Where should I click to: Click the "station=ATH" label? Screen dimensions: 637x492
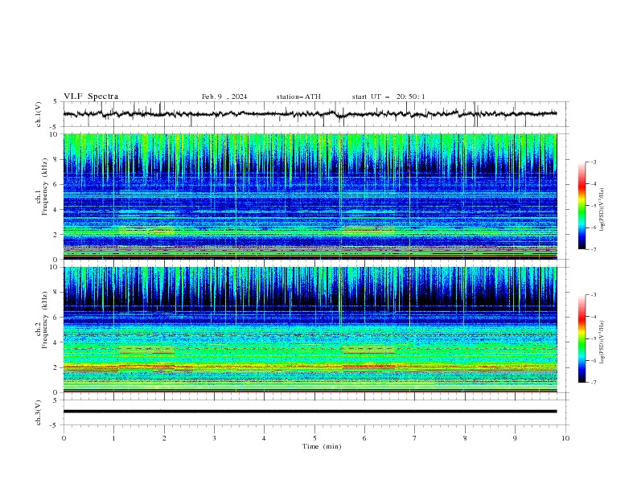pos(298,96)
